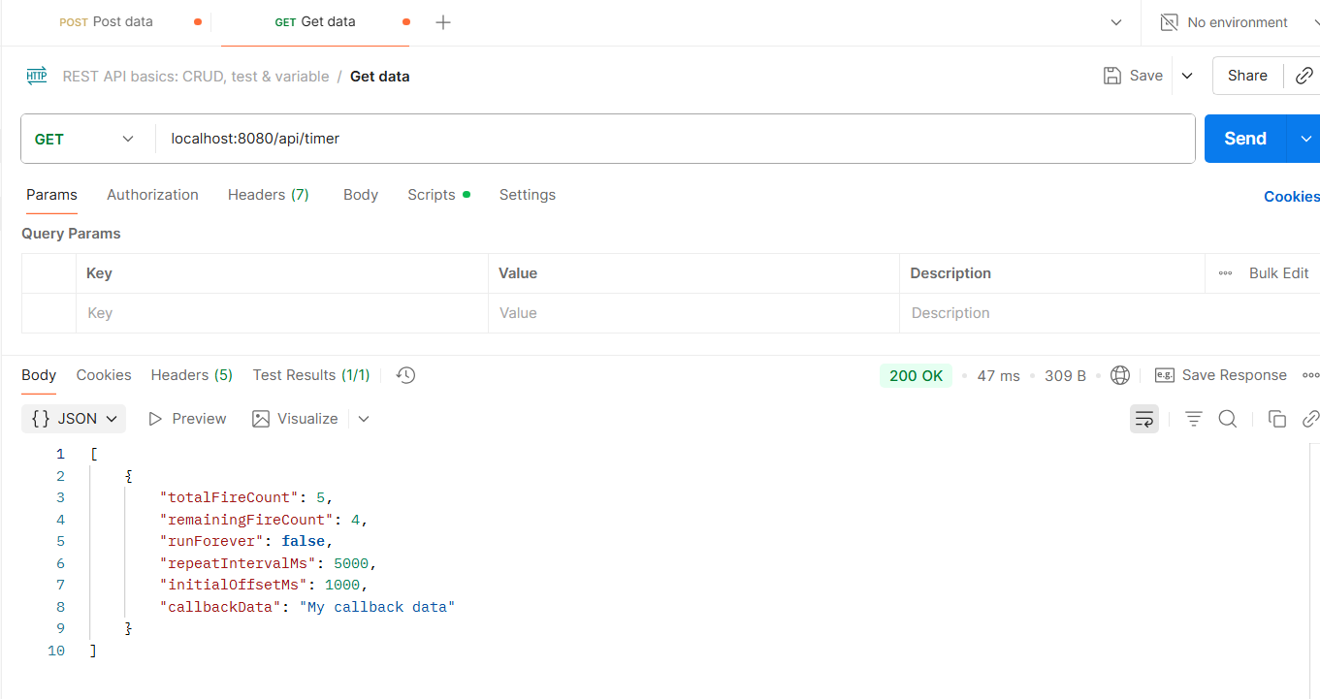Viewport: 1320px width, 699px height.
Task: Open the GET method dropdown
Action: [84, 139]
